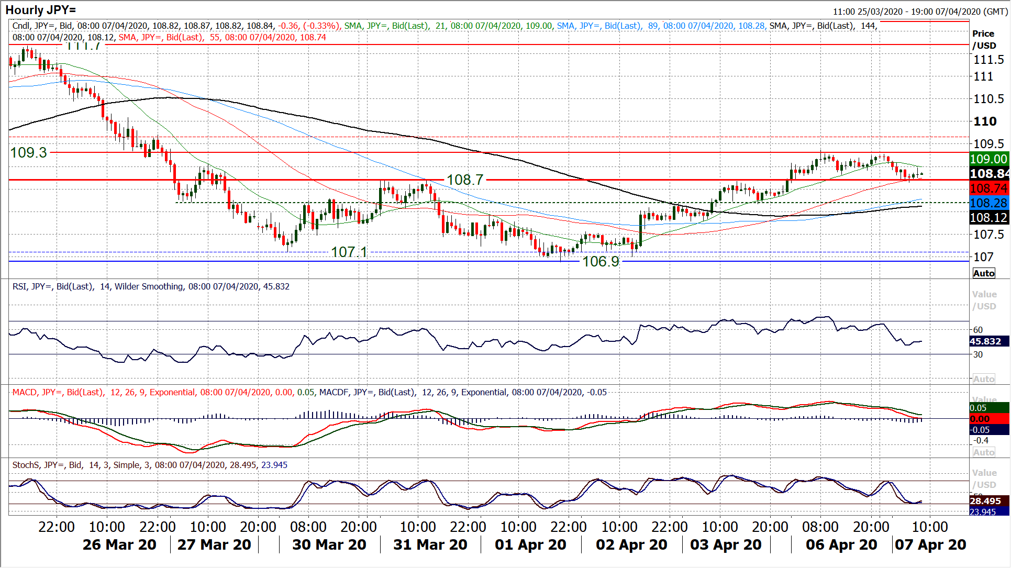Click the 03 Apr 20 date label
Image resolution: width=1011 pixels, height=568 pixels.
point(726,545)
